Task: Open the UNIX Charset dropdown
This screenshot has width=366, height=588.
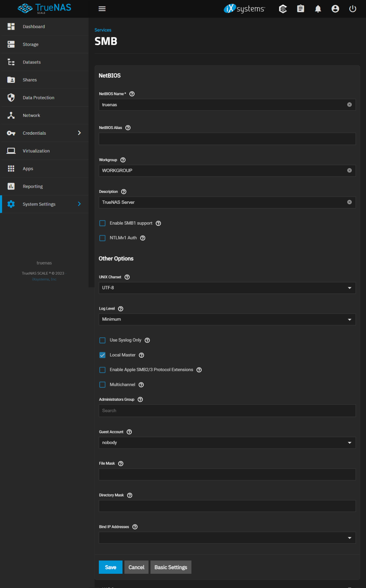Action: (x=227, y=288)
